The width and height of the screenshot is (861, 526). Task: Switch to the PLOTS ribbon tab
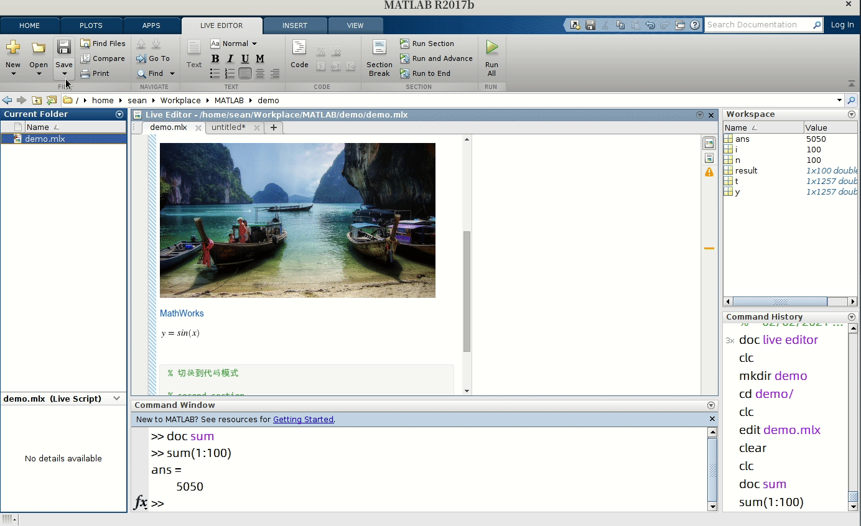pyautogui.click(x=91, y=25)
